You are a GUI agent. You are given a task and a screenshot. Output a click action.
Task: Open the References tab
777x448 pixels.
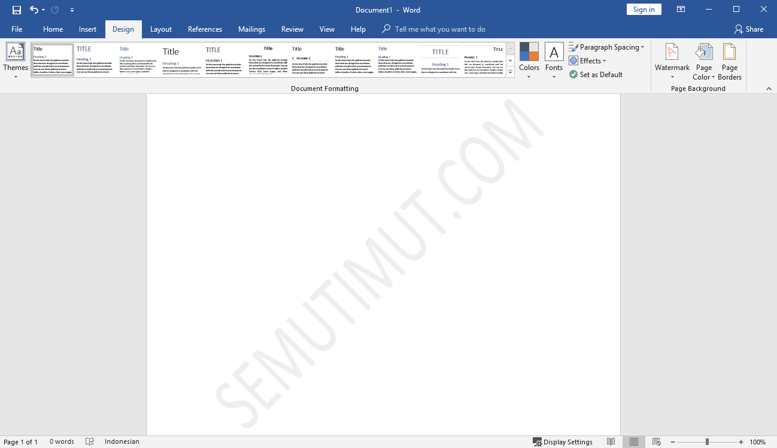coord(205,29)
